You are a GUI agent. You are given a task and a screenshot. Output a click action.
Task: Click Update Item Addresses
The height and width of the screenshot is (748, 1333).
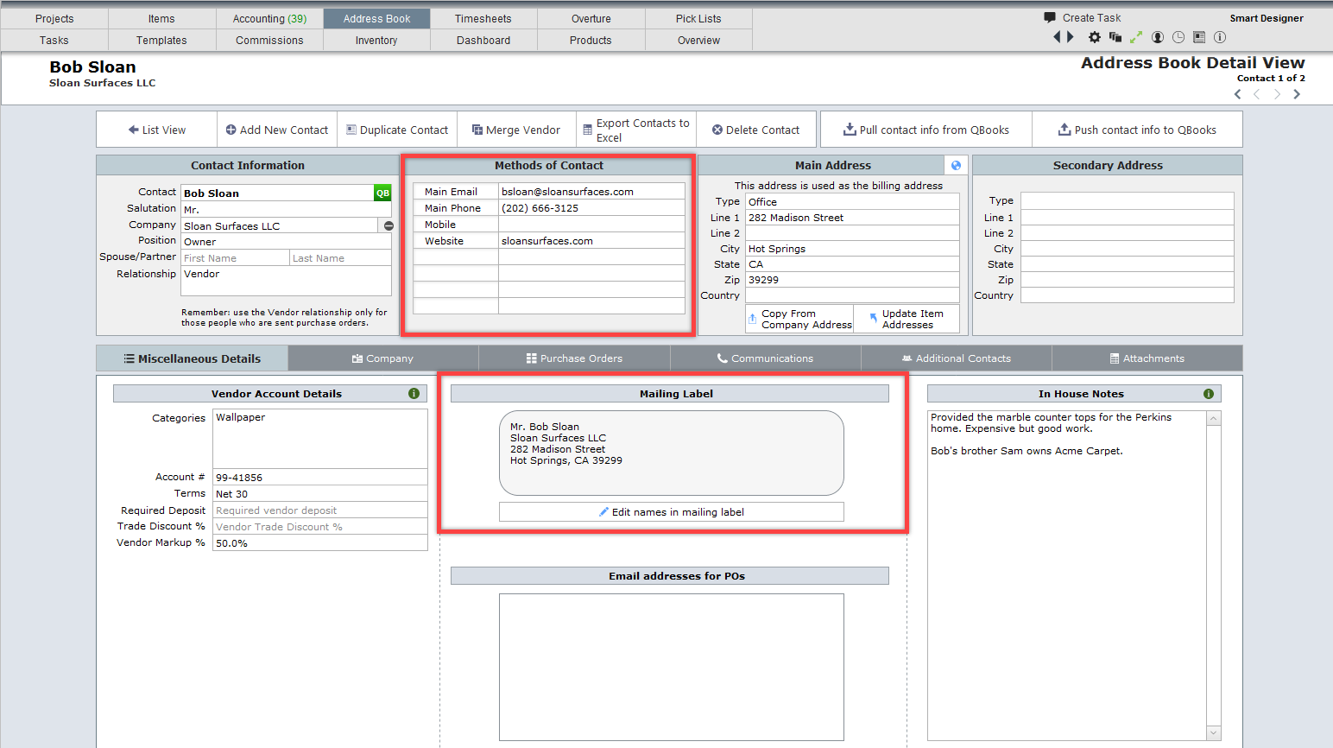click(907, 320)
